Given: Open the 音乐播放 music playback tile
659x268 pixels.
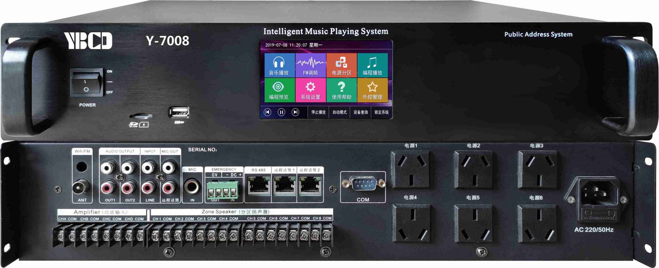Looking at the screenshot, I should click(279, 65).
